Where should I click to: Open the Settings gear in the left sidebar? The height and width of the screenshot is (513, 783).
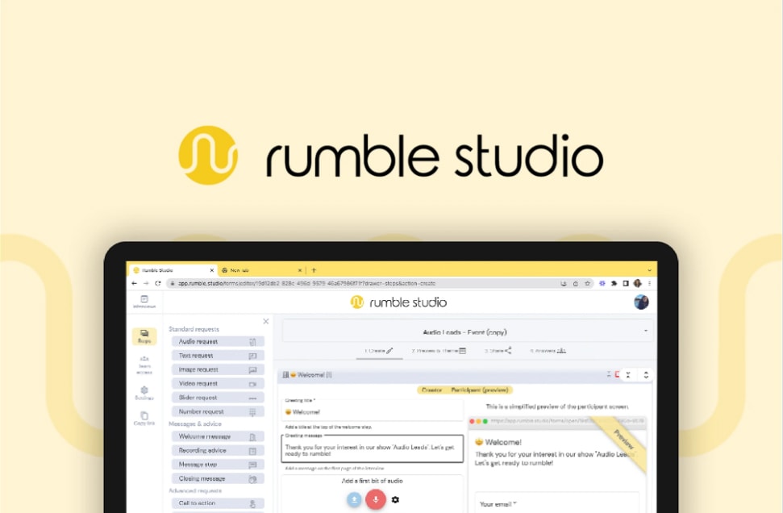(144, 393)
